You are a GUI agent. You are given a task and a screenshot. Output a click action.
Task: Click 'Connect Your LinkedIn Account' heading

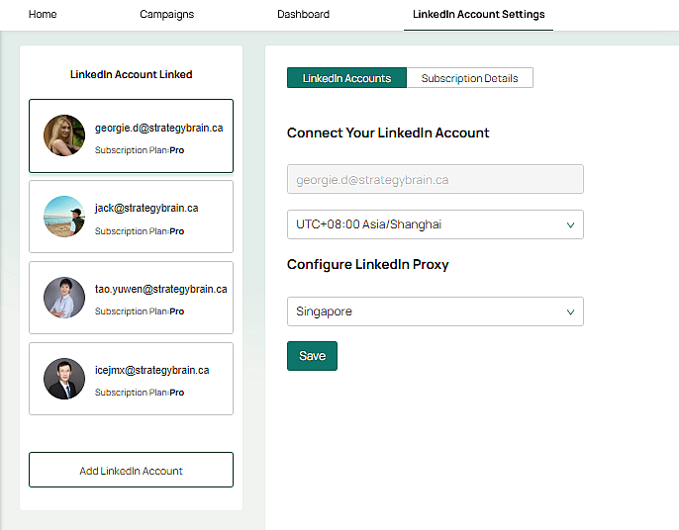pyautogui.click(x=388, y=132)
